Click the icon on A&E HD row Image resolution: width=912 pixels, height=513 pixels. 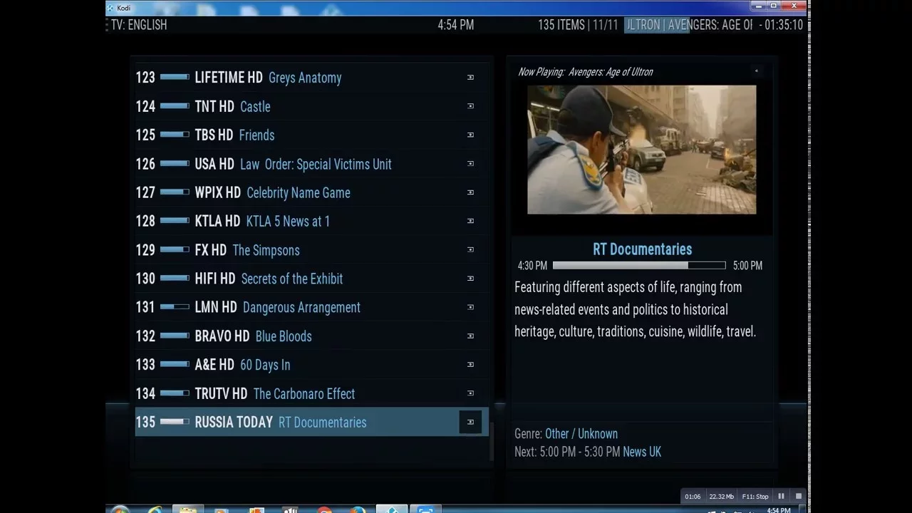click(x=470, y=365)
